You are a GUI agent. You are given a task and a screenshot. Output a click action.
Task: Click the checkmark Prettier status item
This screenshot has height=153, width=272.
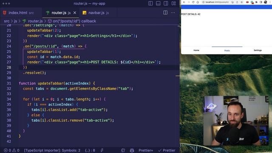tap(167, 150)
